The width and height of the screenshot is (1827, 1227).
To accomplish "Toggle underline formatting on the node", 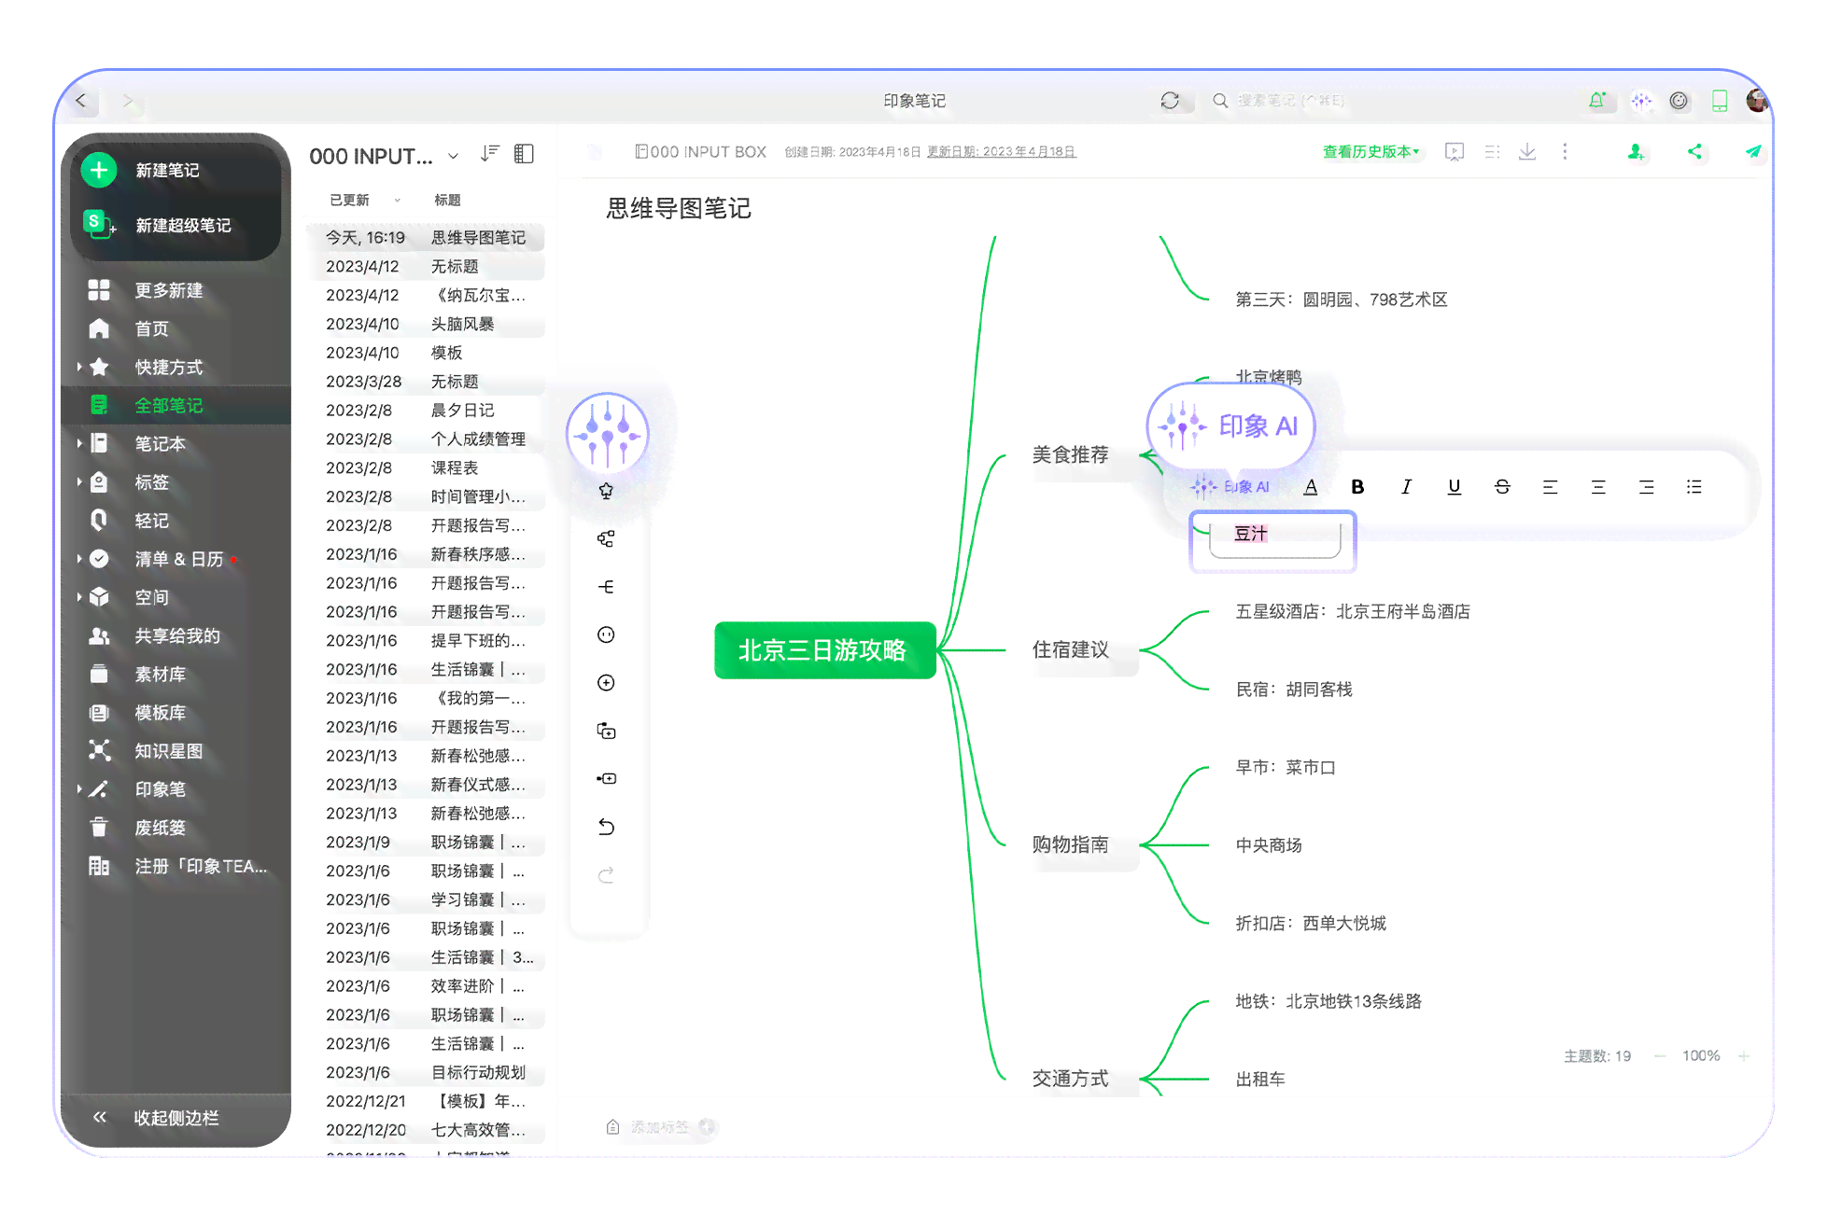I will (1454, 486).
